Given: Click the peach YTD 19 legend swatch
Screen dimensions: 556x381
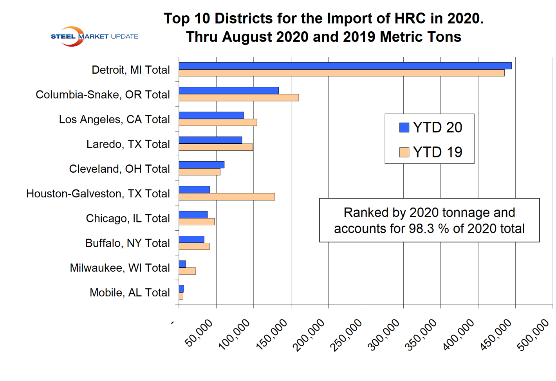Looking at the screenshot, I should [x=404, y=152].
